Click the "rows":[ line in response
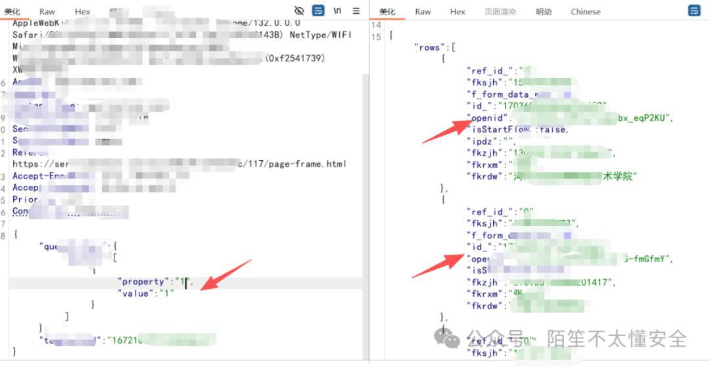This screenshot has height=367, width=710. [435, 47]
